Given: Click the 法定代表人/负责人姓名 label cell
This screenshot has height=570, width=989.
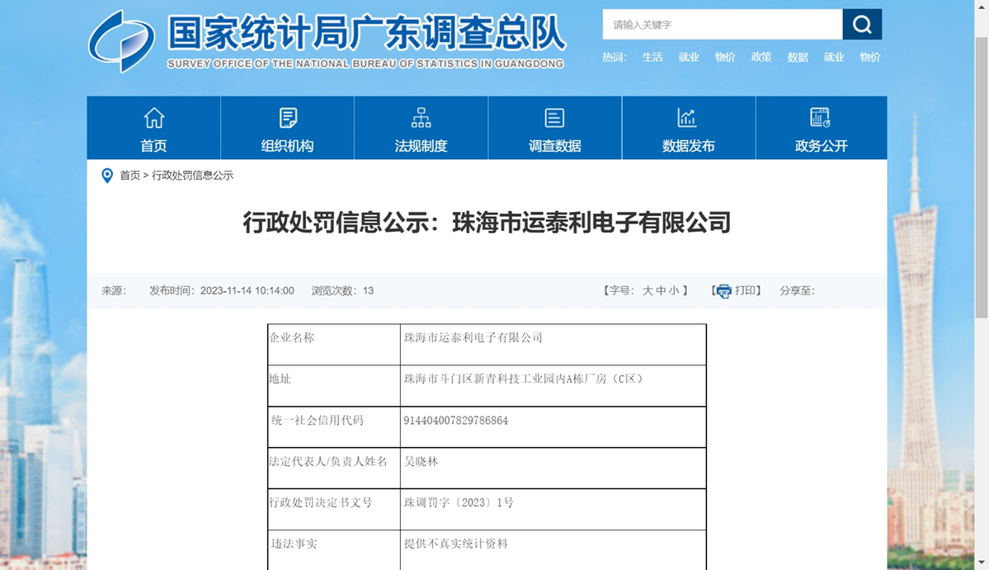Looking at the screenshot, I should coord(334,468).
